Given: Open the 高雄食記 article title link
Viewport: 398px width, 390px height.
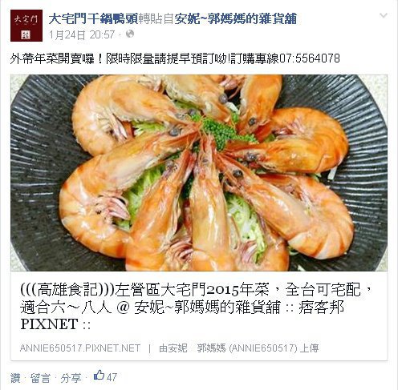Looking at the screenshot, I should tap(197, 307).
